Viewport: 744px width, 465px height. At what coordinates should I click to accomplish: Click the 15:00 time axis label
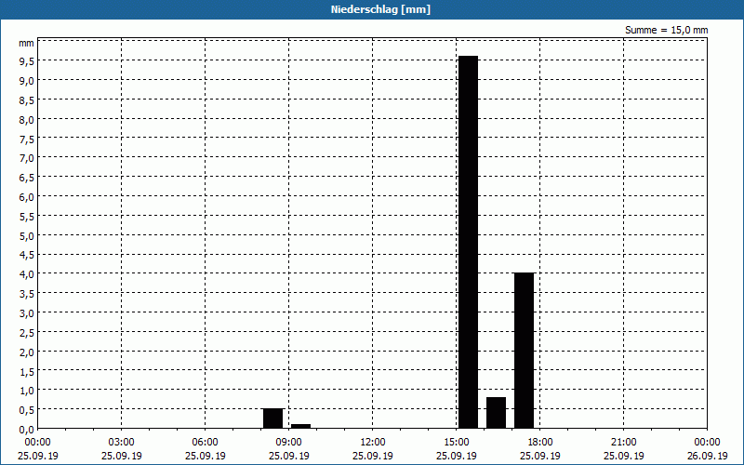(457, 443)
